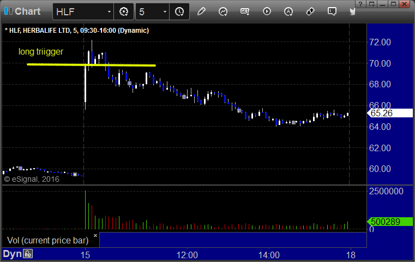This screenshot has height=262, width=415.
Task: Click the 14:00 time axis label
Action: 269,255
